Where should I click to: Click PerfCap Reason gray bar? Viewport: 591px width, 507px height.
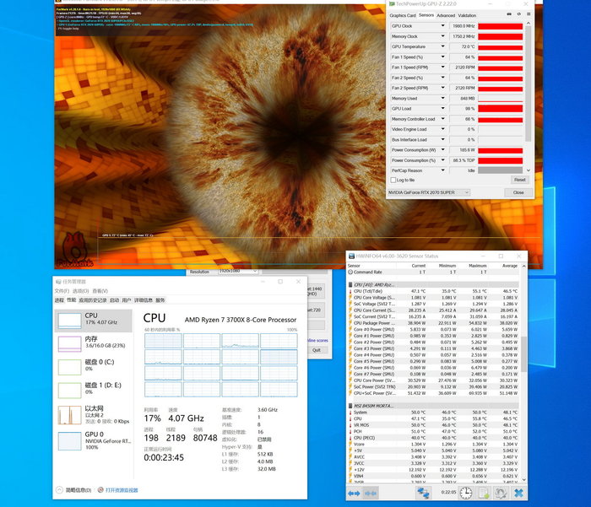[500, 170]
